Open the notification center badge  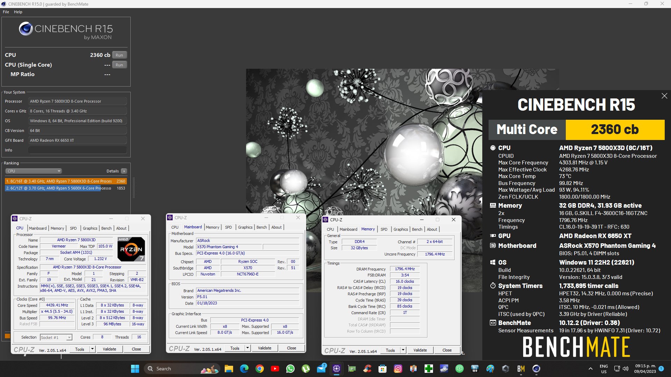click(x=661, y=369)
